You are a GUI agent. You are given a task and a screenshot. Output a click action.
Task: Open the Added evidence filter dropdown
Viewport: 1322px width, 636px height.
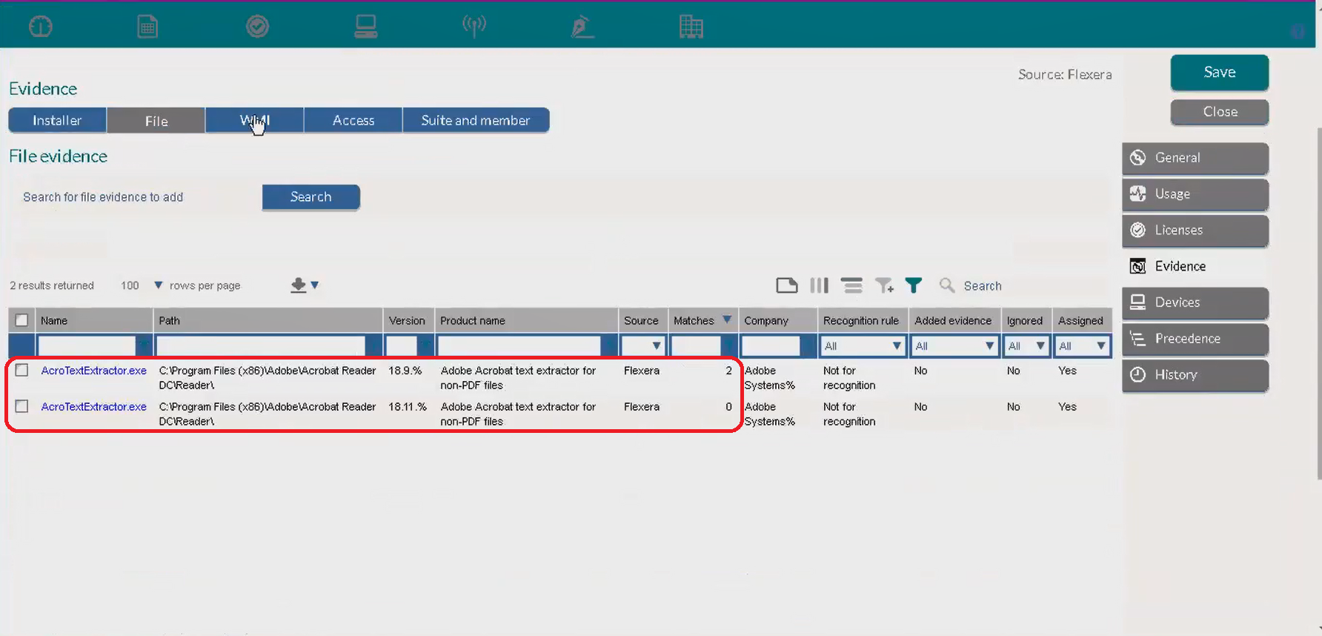[x=955, y=346]
